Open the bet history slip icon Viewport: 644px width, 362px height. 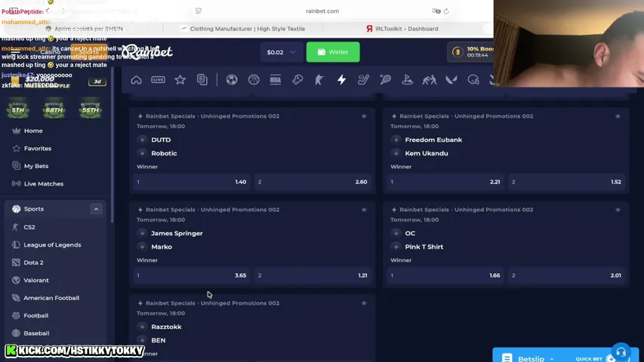202,80
